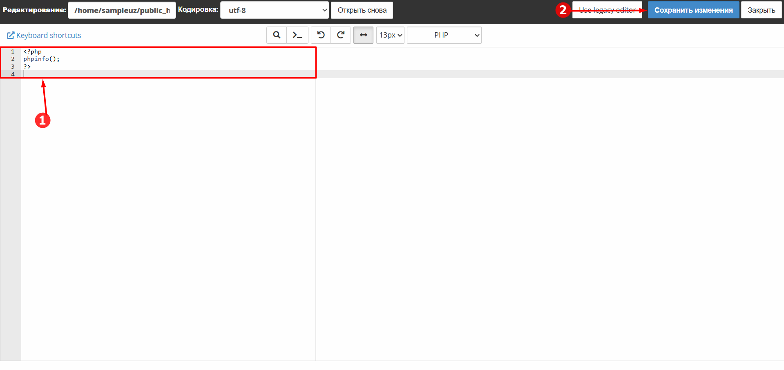
Task: Click the Открыть снова button
Action: (362, 10)
